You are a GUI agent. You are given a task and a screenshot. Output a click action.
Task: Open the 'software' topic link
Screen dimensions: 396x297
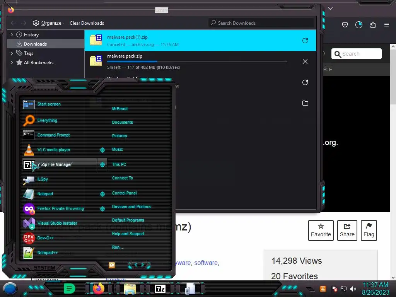[206, 263]
